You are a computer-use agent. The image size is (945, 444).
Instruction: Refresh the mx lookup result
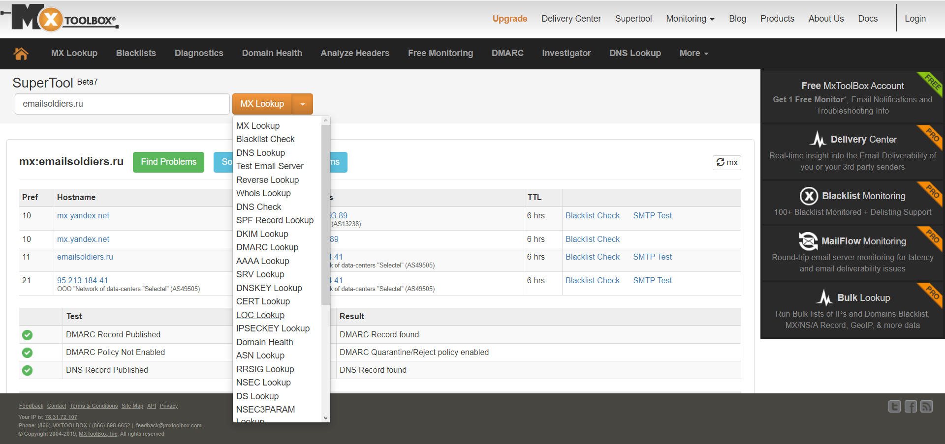[x=726, y=162]
